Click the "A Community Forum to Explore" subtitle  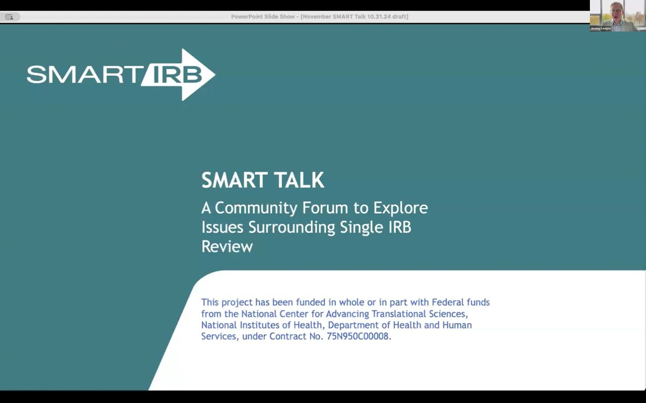coord(314,207)
